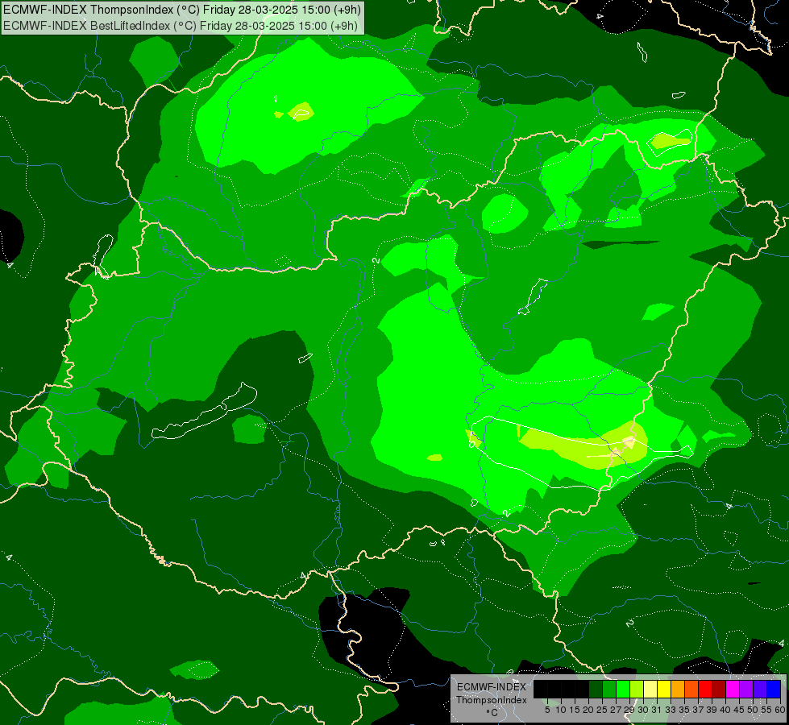
Task: Select the blue 55–60 legend swatch
Action: [774, 689]
